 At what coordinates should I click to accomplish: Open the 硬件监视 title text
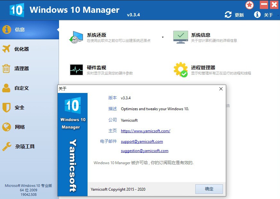pos(97,68)
